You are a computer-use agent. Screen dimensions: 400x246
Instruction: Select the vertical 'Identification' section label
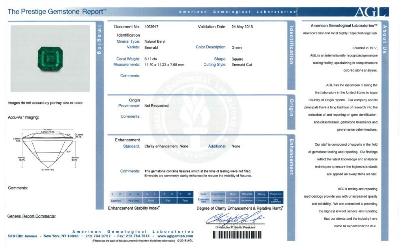point(291,45)
